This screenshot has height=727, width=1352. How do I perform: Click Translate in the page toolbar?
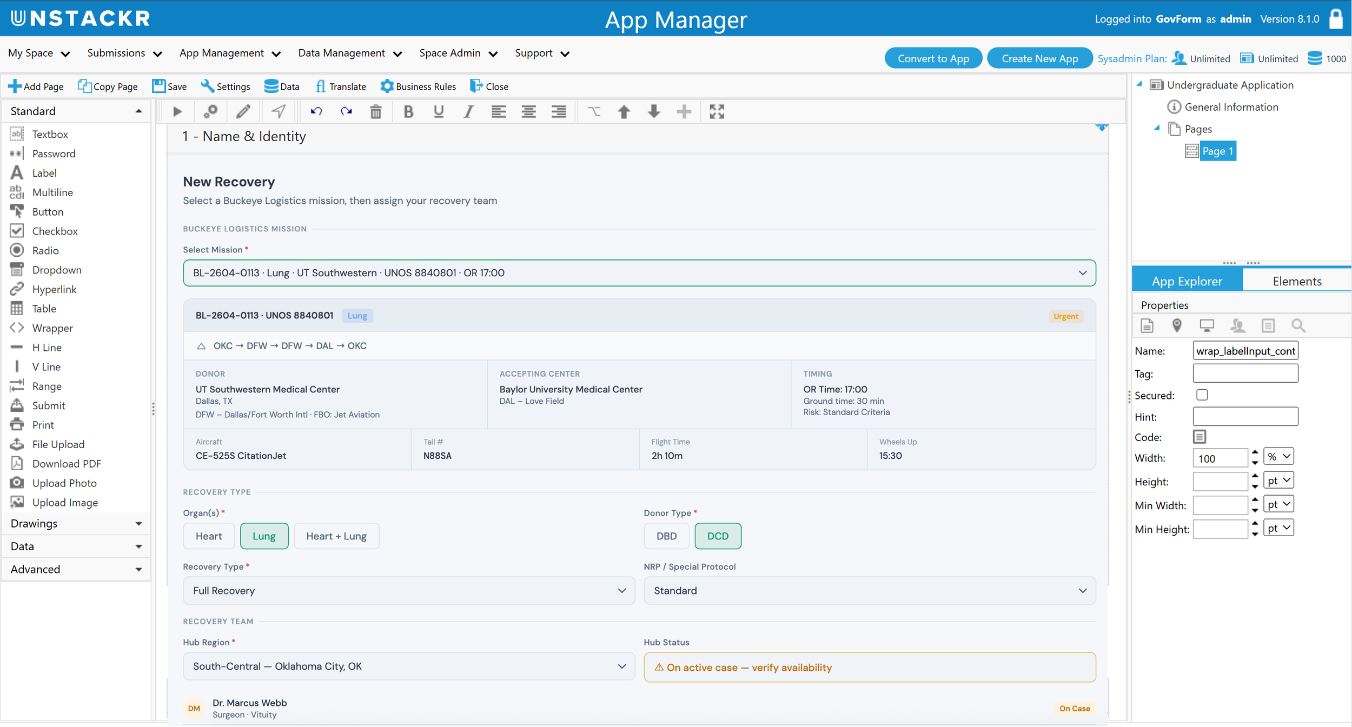click(341, 86)
